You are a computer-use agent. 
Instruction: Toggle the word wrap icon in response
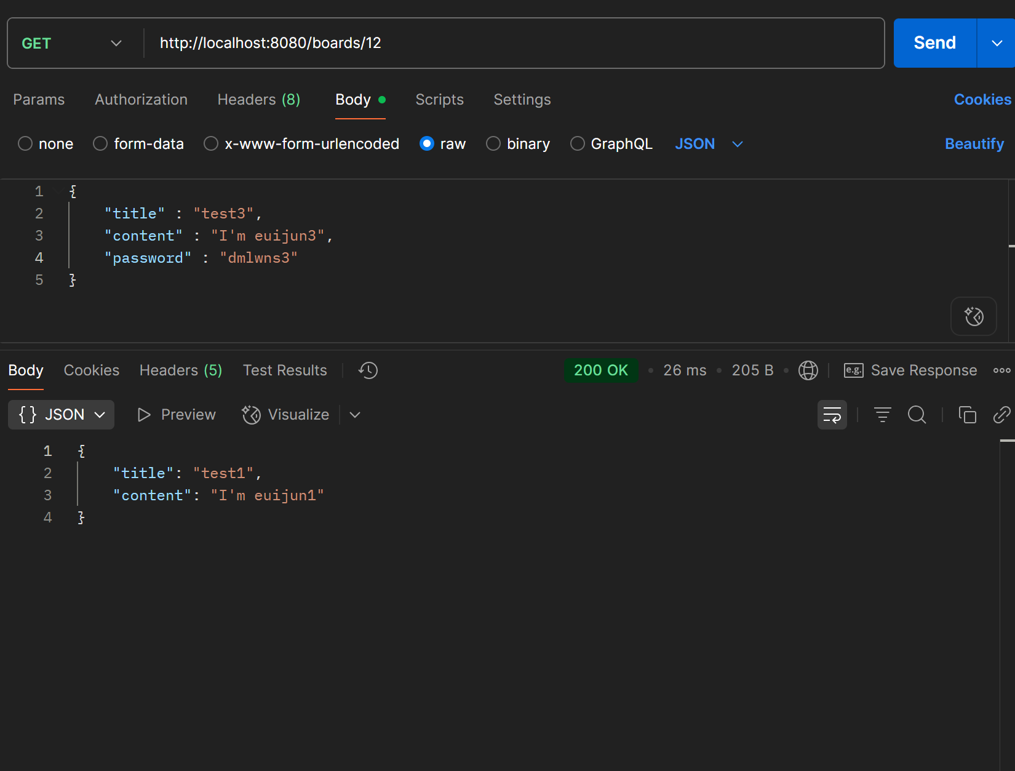tap(832, 415)
